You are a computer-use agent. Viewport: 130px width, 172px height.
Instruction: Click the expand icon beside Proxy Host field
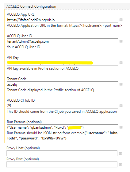tap(120, 154)
